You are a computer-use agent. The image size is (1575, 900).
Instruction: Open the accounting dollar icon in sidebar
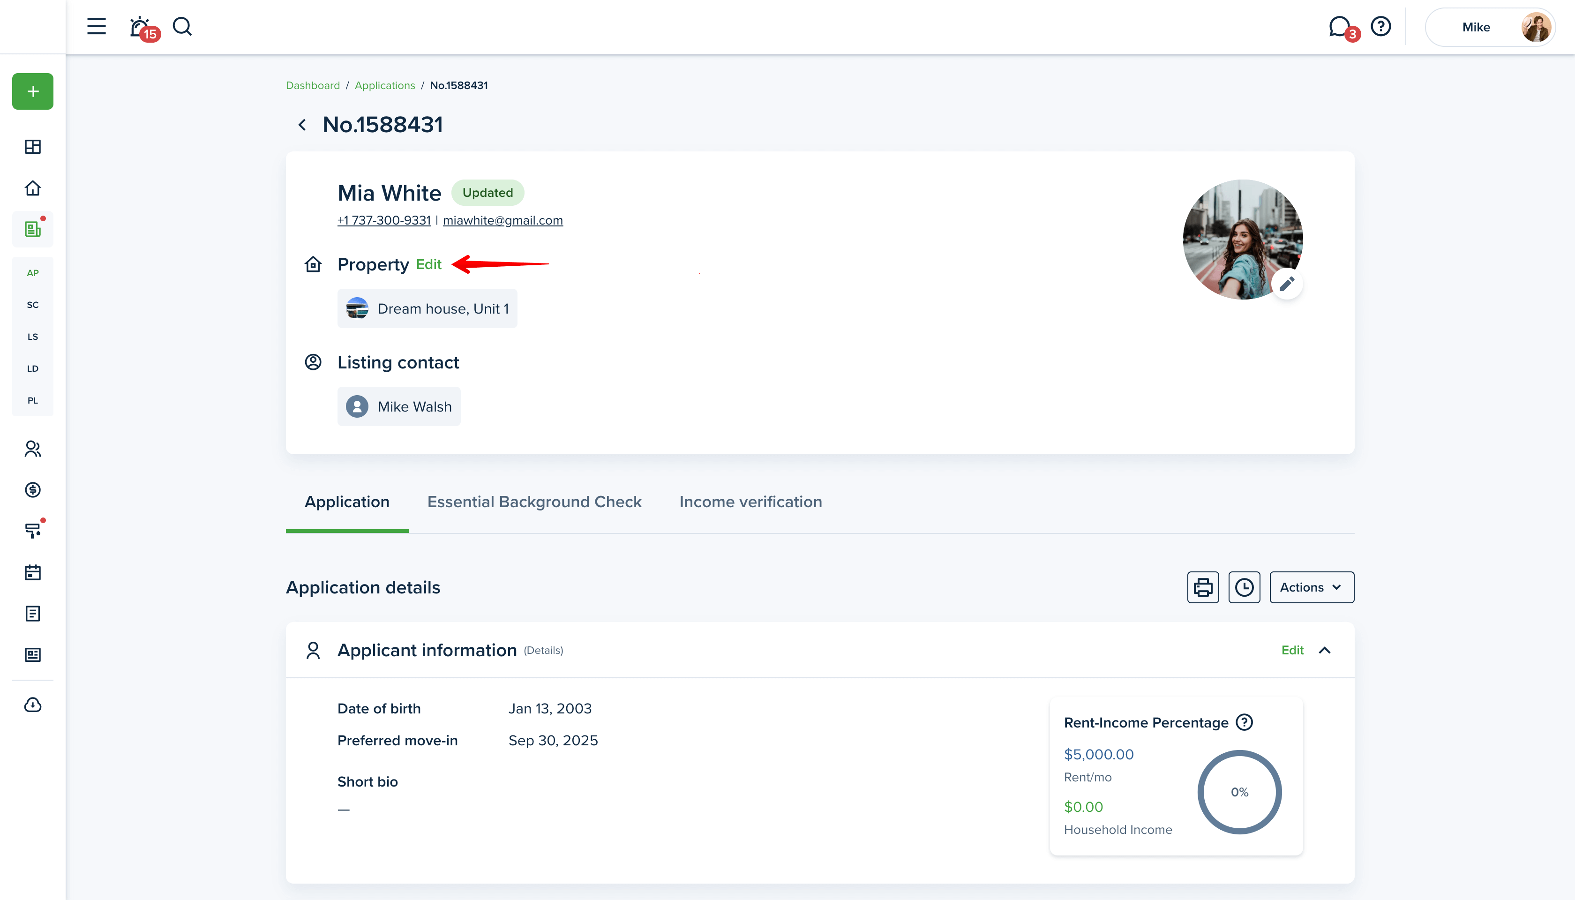click(x=33, y=489)
